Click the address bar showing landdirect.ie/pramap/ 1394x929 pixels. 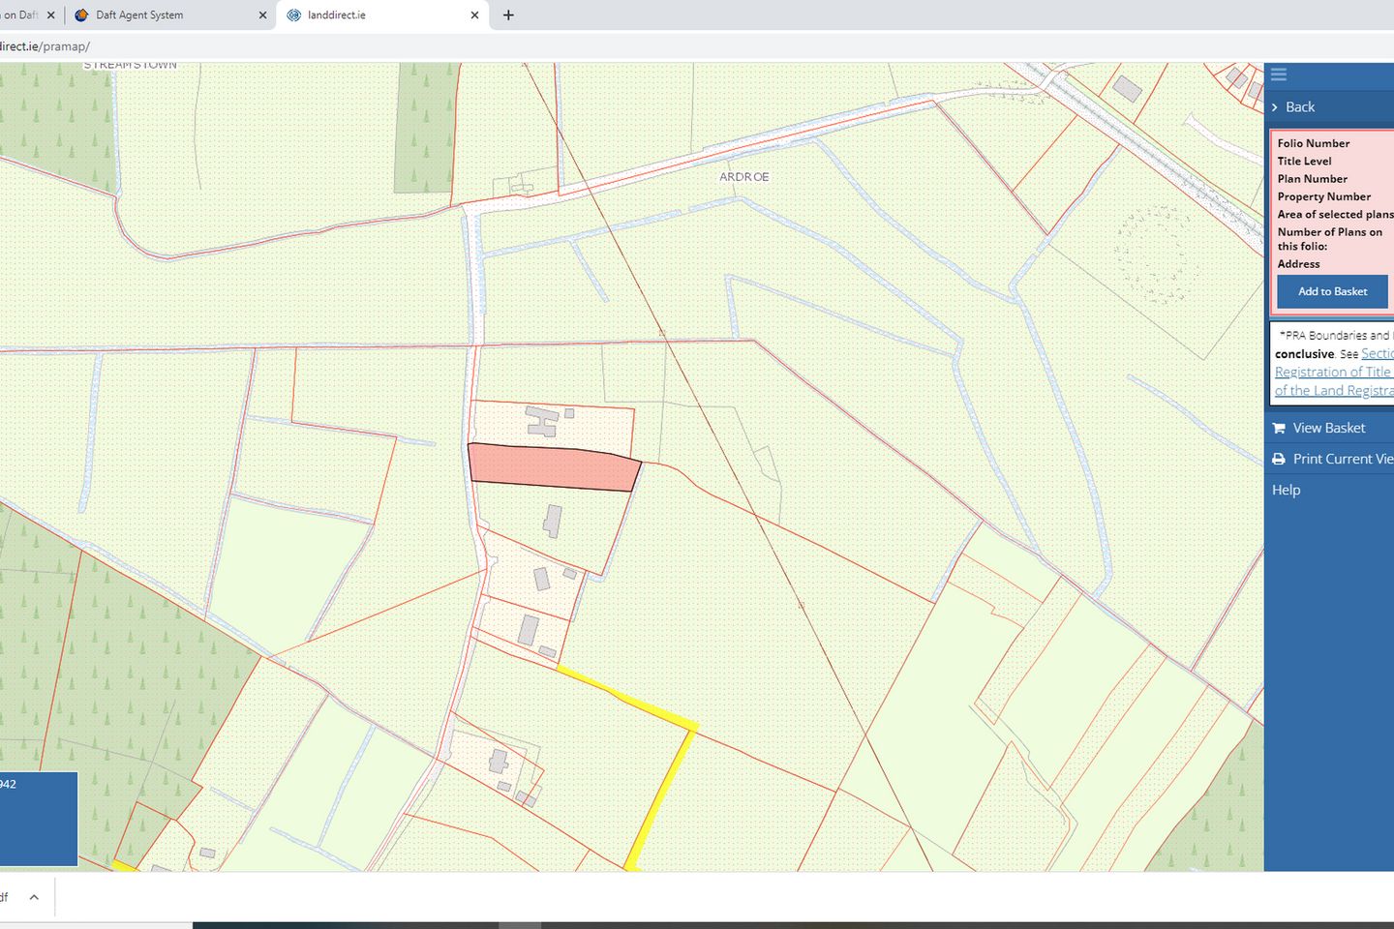point(46,45)
